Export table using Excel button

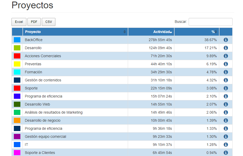pos(19,22)
